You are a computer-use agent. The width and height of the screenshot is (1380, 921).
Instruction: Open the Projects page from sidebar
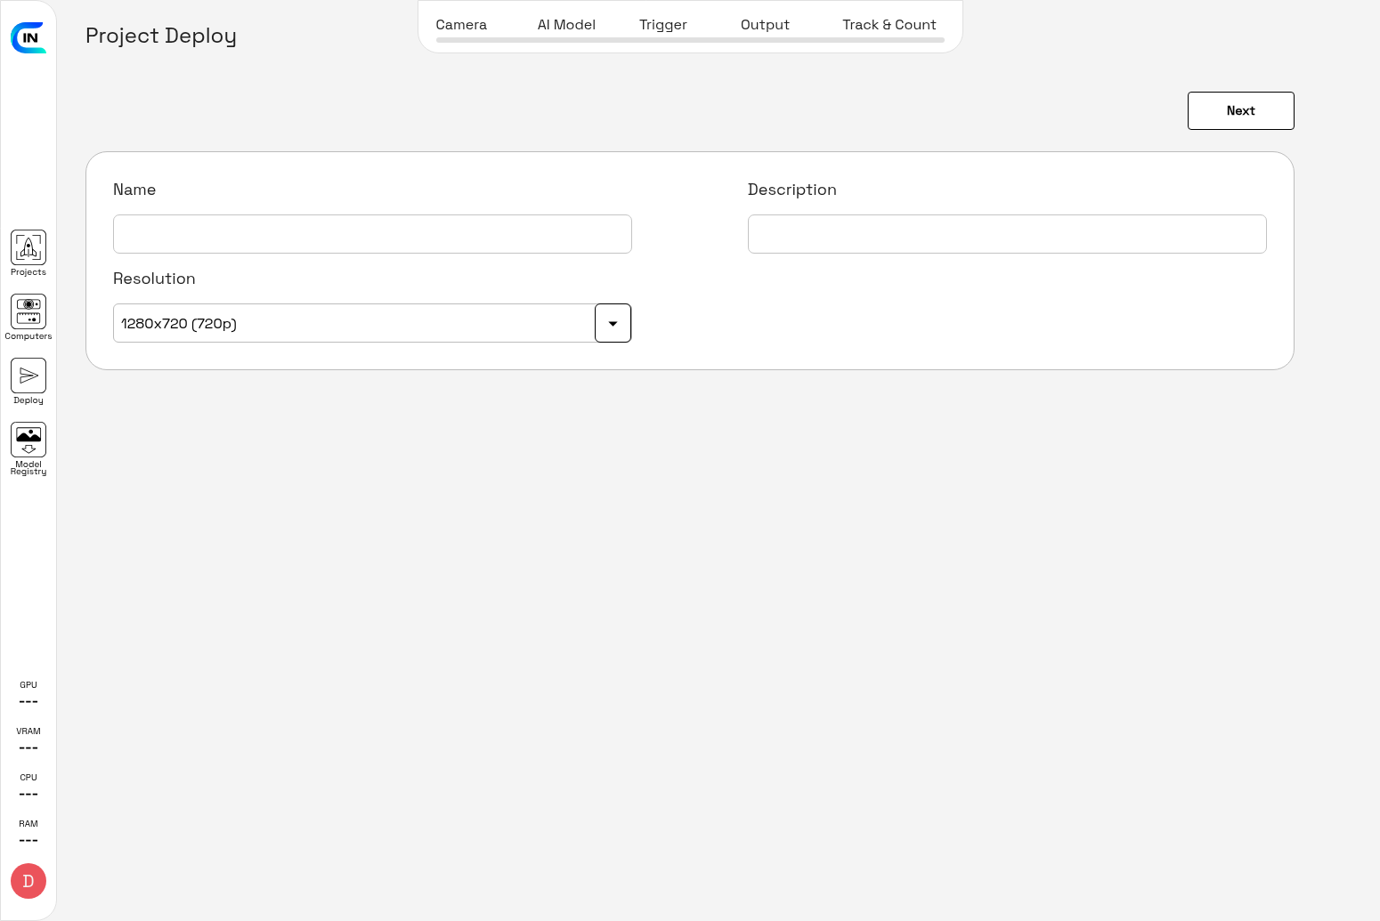[x=28, y=248]
